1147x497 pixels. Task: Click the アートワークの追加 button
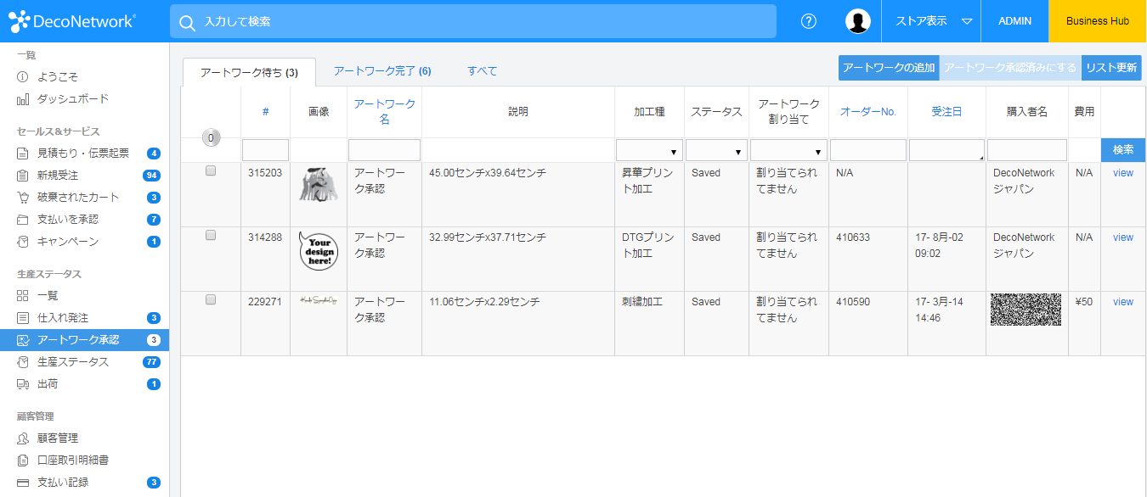pos(889,68)
